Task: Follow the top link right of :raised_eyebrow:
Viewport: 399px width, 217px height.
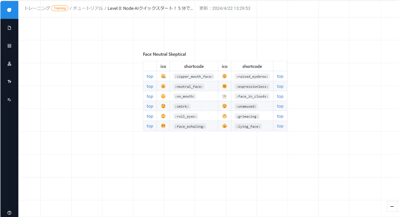Action: (280, 76)
